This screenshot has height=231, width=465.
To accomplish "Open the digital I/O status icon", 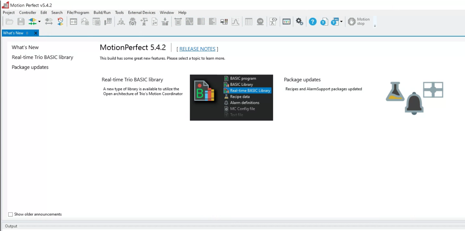I will (x=224, y=22).
